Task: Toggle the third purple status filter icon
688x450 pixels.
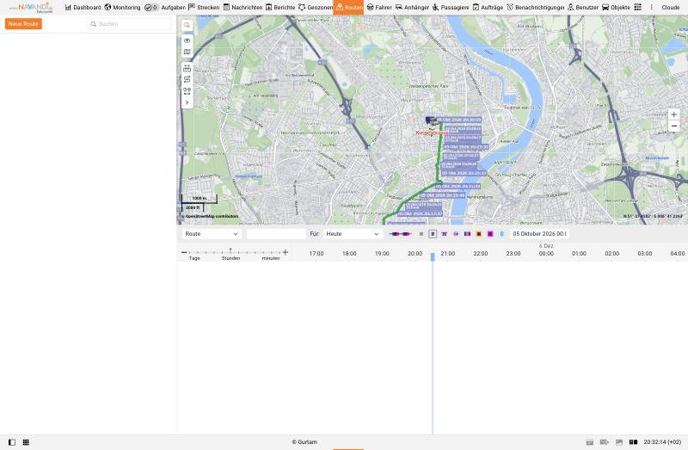Action: (444, 234)
